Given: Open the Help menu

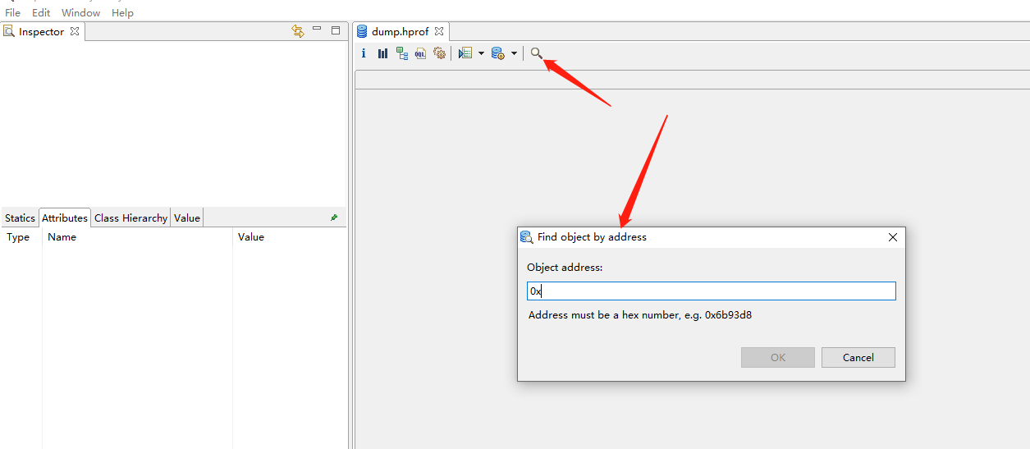Looking at the screenshot, I should coord(122,13).
